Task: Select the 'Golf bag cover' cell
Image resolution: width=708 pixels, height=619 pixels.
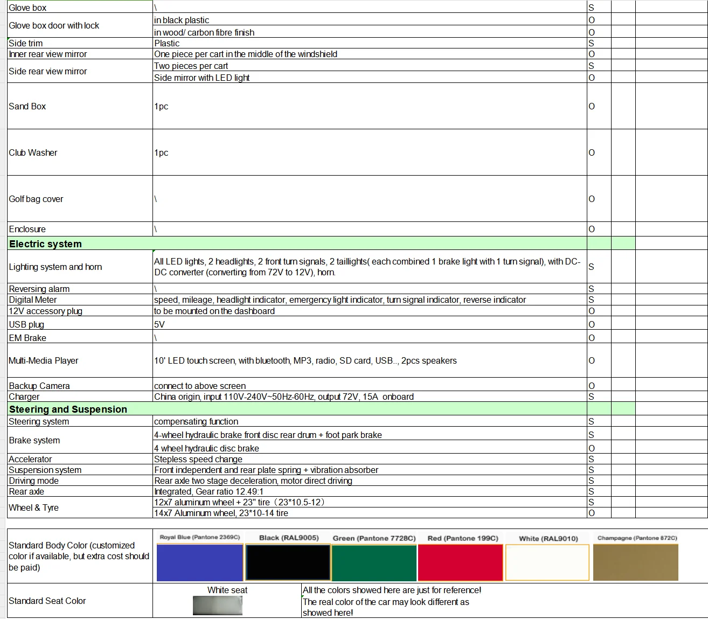Action: click(x=80, y=199)
